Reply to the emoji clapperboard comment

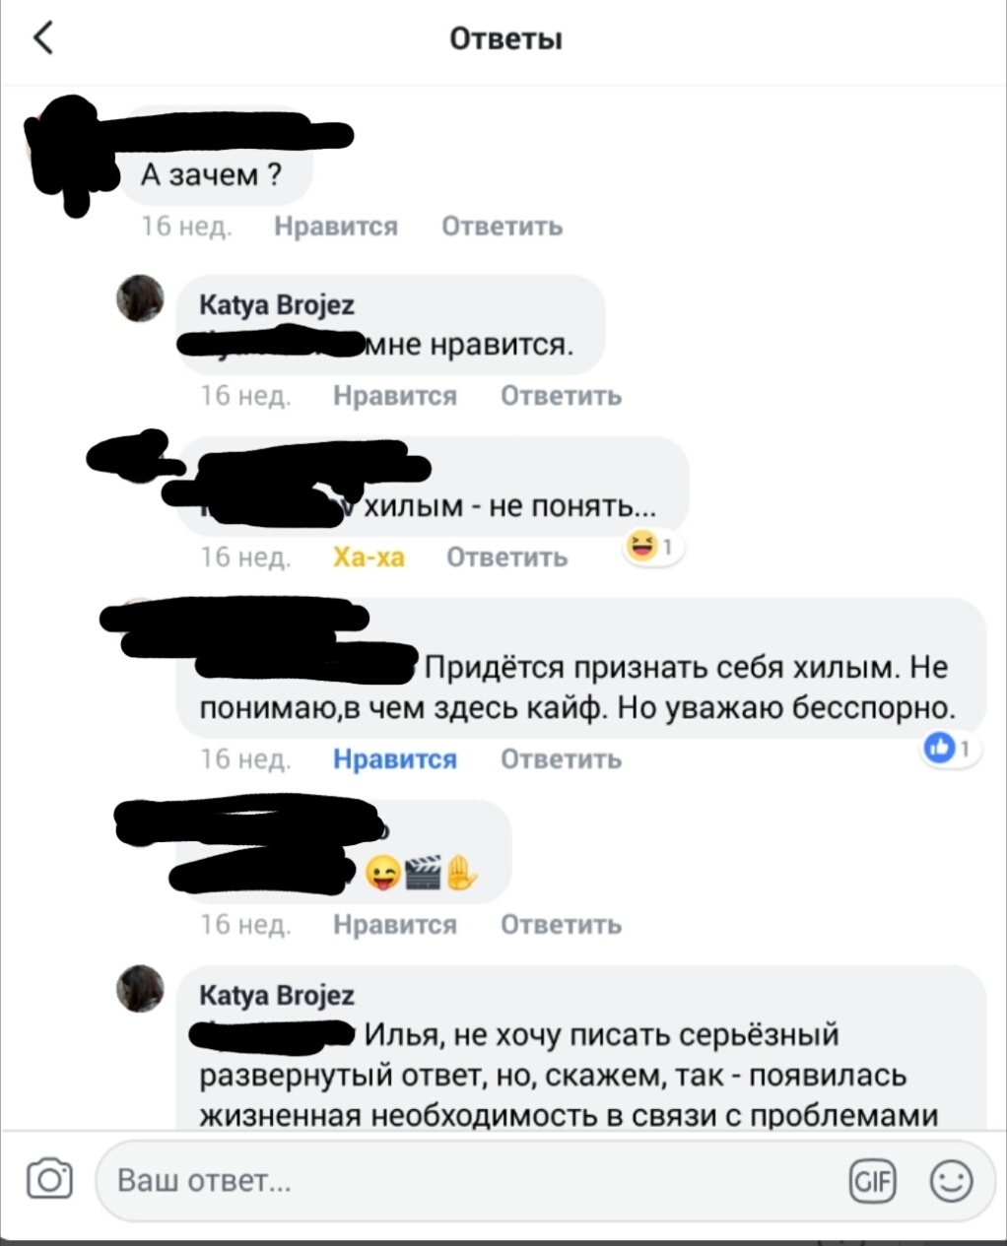562,925
